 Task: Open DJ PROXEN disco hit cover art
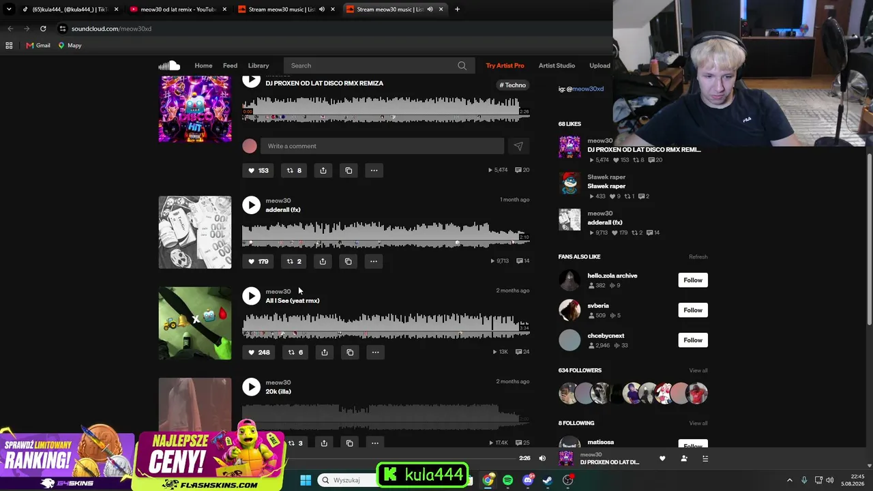(x=195, y=109)
